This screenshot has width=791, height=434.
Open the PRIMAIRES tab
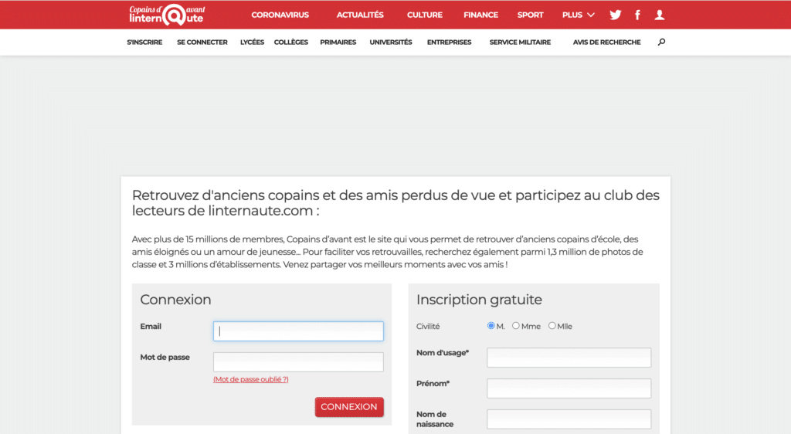point(338,42)
